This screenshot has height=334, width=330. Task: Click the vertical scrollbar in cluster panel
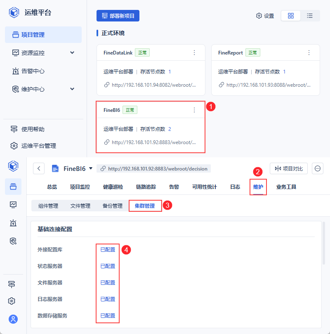pos(324,243)
